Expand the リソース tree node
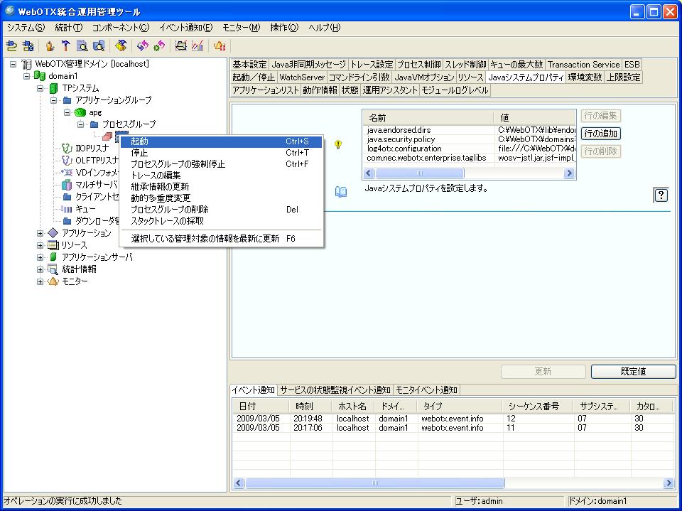The width and height of the screenshot is (682, 511). [x=40, y=245]
